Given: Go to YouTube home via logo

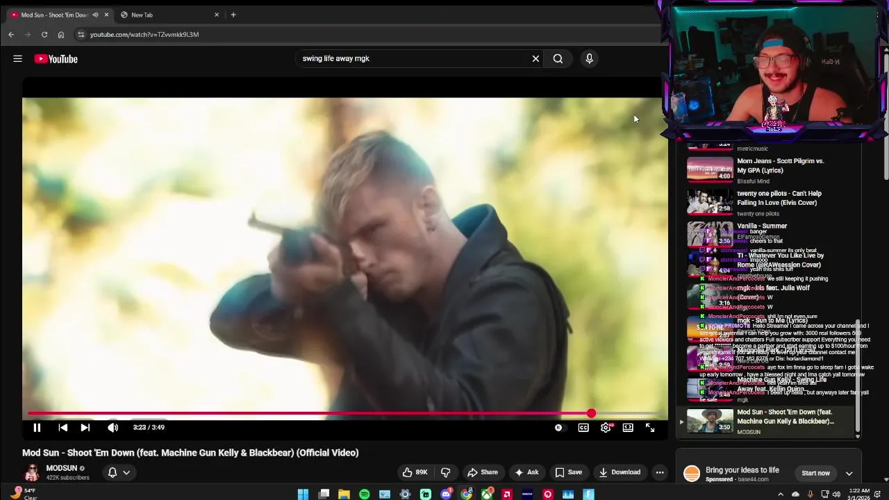Looking at the screenshot, I should click(x=56, y=59).
